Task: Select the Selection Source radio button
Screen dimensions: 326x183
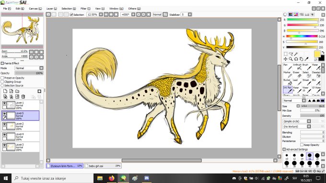Action: click(x=2, y=85)
